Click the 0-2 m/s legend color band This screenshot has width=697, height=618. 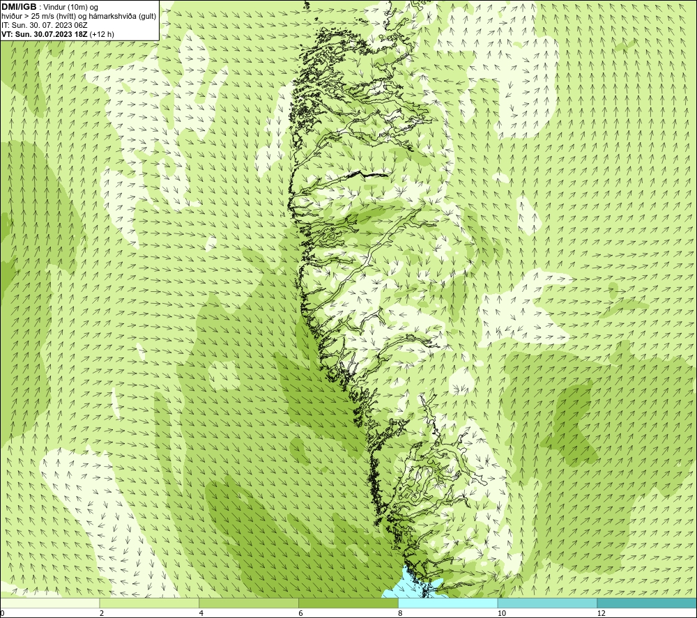pyautogui.click(x=49, y=603)
